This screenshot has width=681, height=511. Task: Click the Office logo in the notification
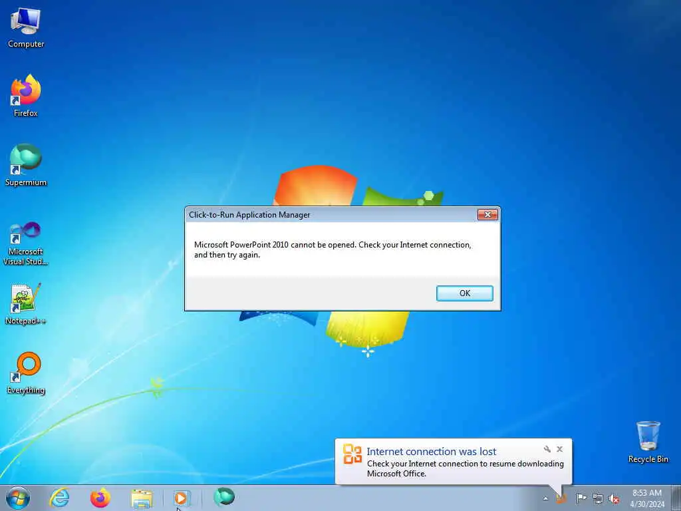click(x=352, y=454)
